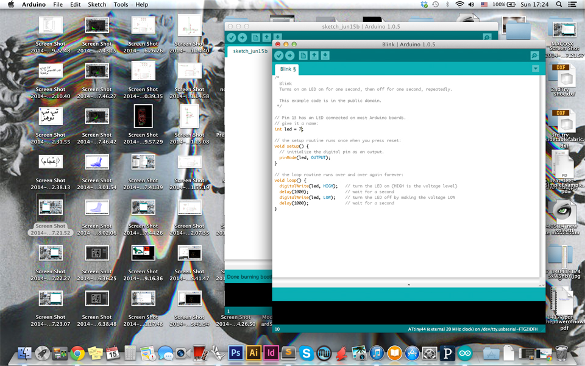The width and height of the screenshot is (585, 366).
Task: Select the sketch_jun15b tab
Action: (x=250, y=51)
